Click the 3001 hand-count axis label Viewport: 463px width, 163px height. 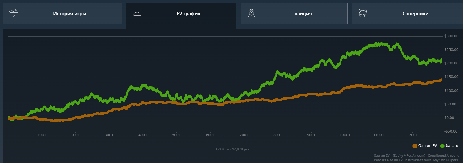tap(109, 135)
